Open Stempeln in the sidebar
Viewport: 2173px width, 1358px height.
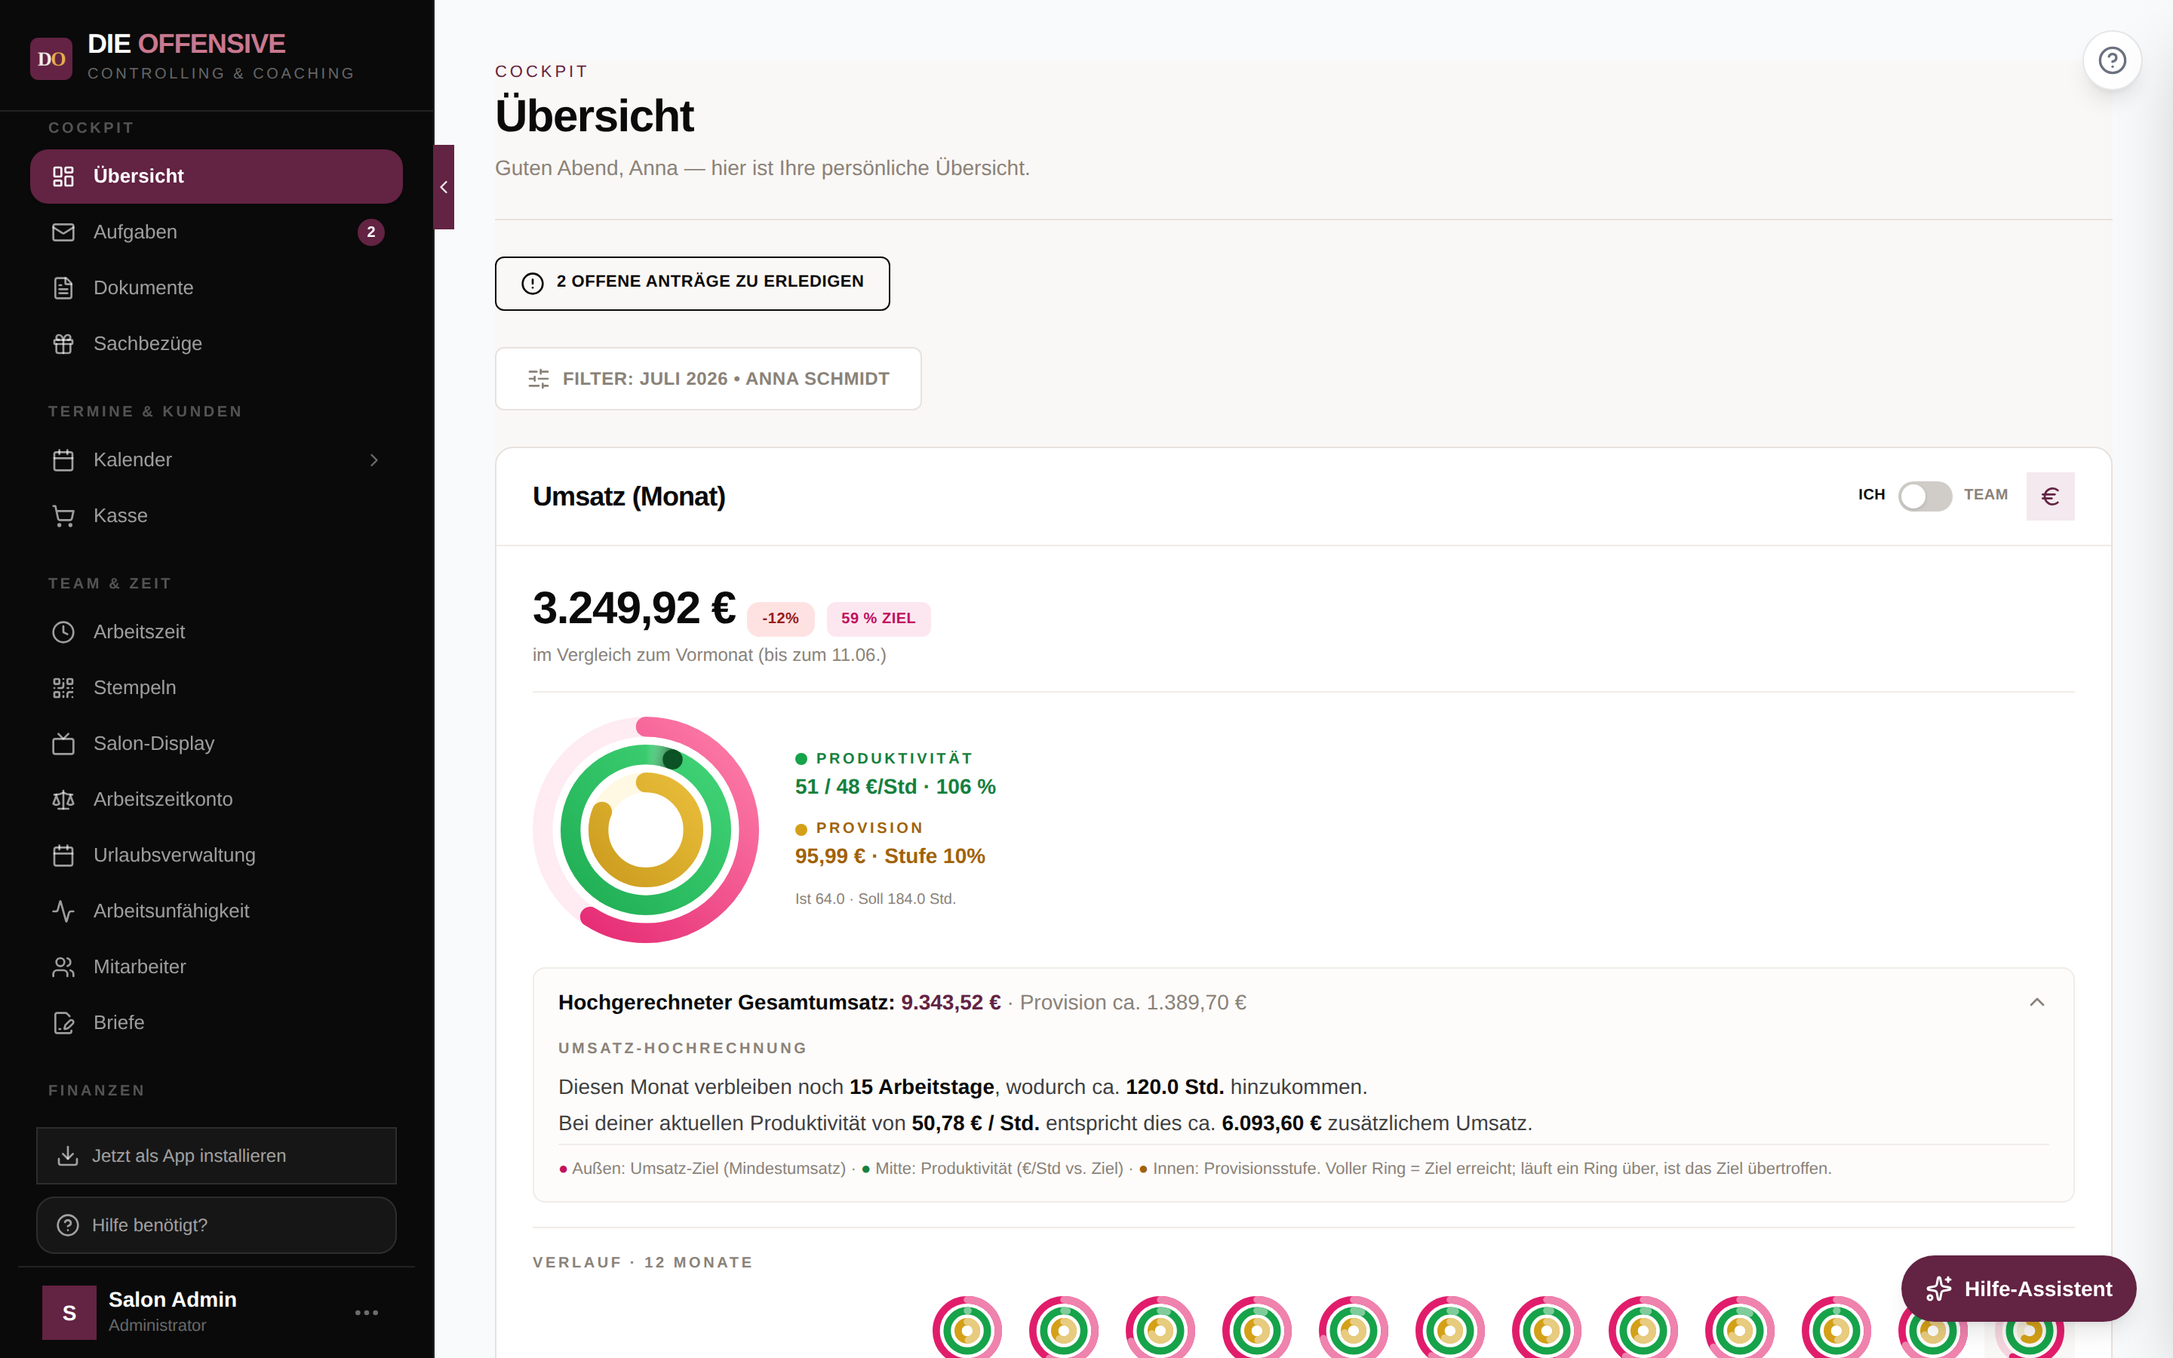(x=217, y=687)
